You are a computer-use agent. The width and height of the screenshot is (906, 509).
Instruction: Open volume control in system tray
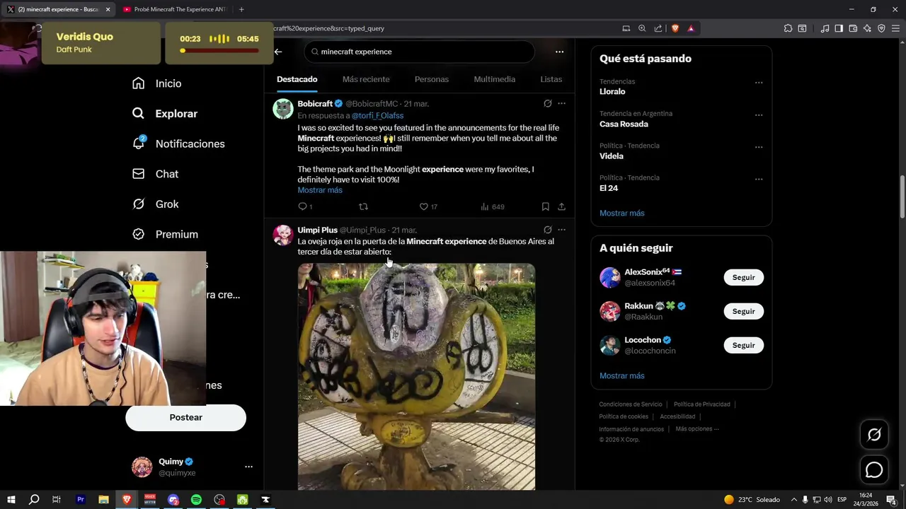(828, 500)
